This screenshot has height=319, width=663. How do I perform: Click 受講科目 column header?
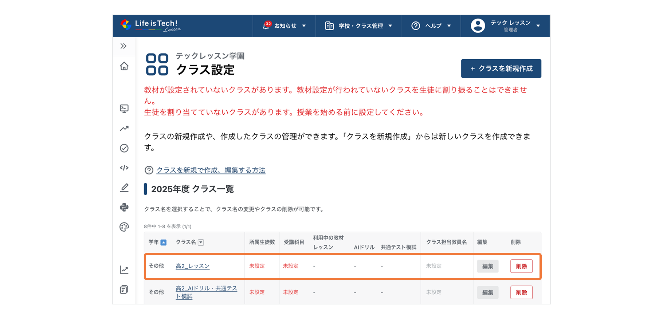(294, 242)
